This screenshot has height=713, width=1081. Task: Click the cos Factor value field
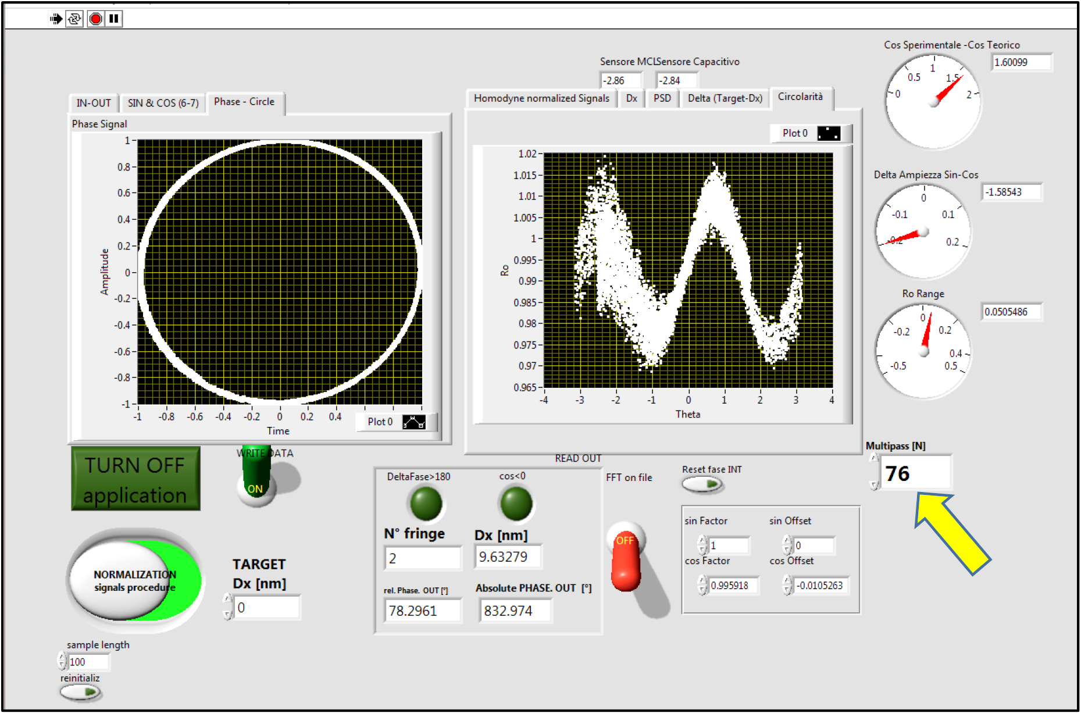click(x=734, y=585)
